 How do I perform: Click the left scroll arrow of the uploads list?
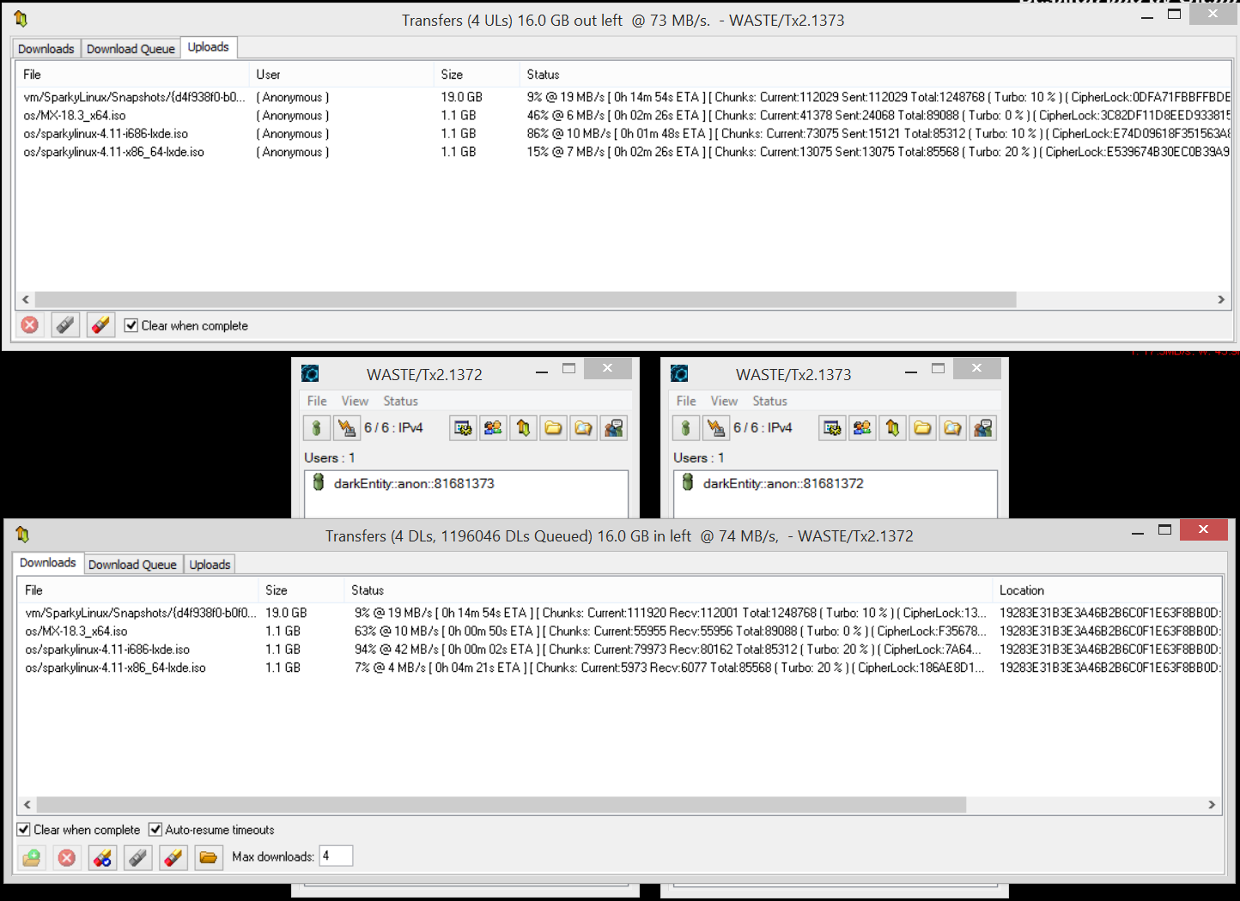pos(26,299)
